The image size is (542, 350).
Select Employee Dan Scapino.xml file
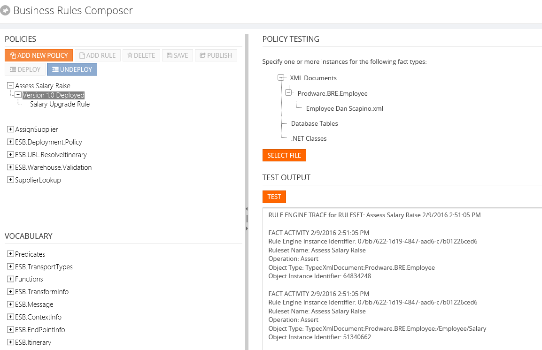[344, 108]
